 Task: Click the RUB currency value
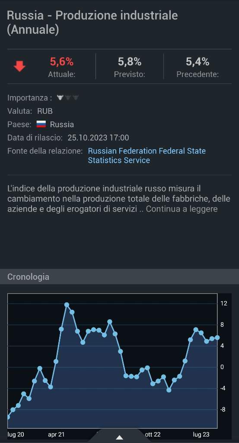point(45,111)
